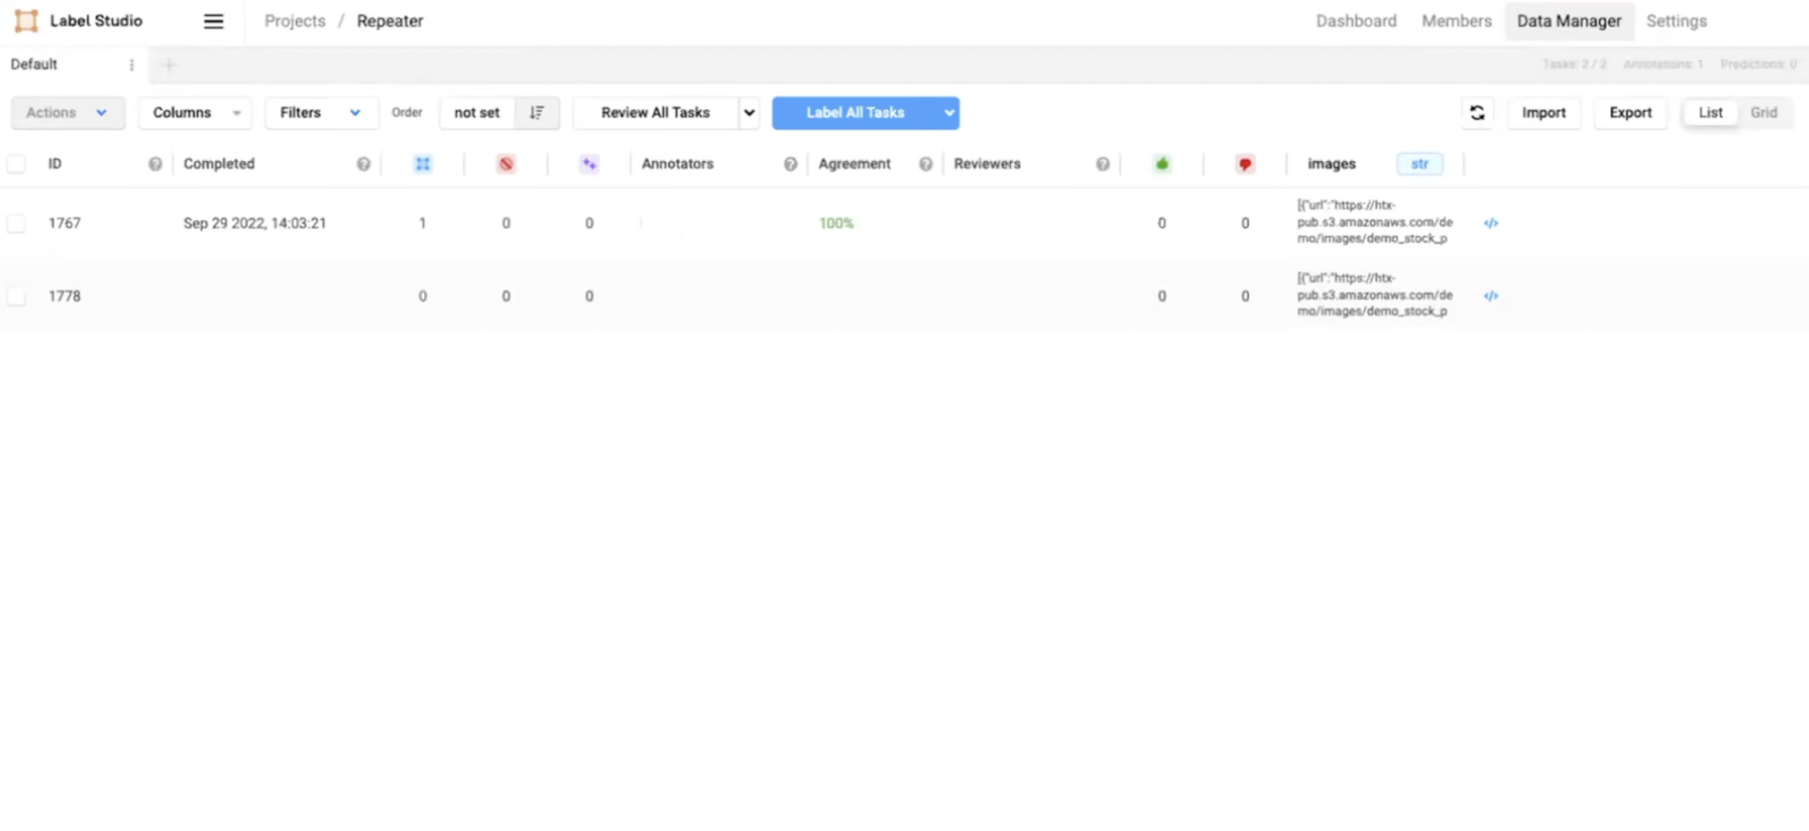The width and height of the screenshot is (1809, 831).
Task: Click the source code icon on task 1767
Action: (1492, 223)
